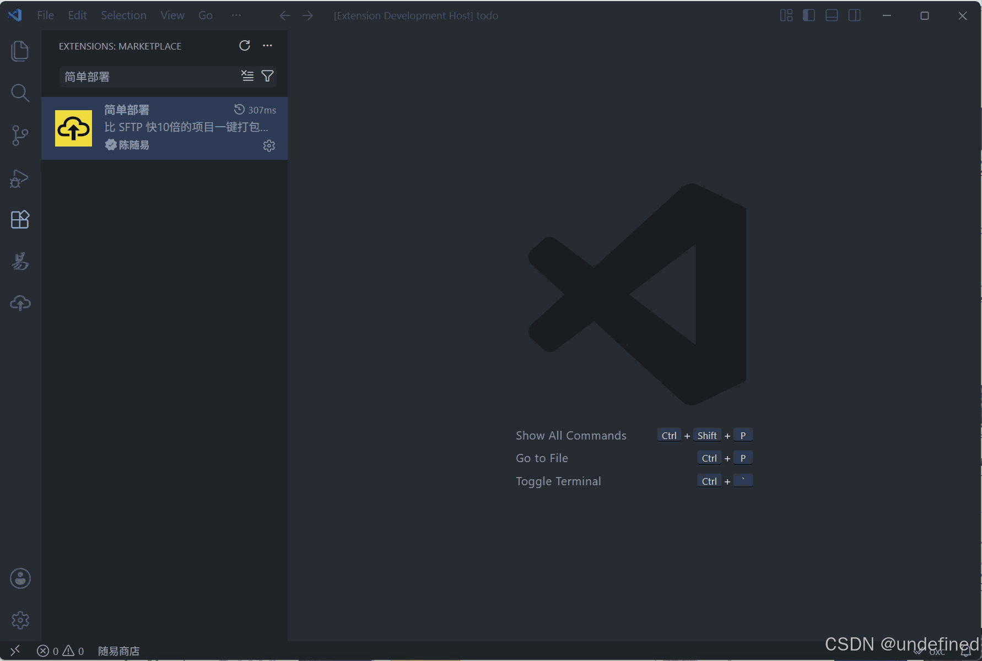The width and height of the screenshot is (982, 661).
Task: Click the Go to File label
Action: click(x=542, y=458)
